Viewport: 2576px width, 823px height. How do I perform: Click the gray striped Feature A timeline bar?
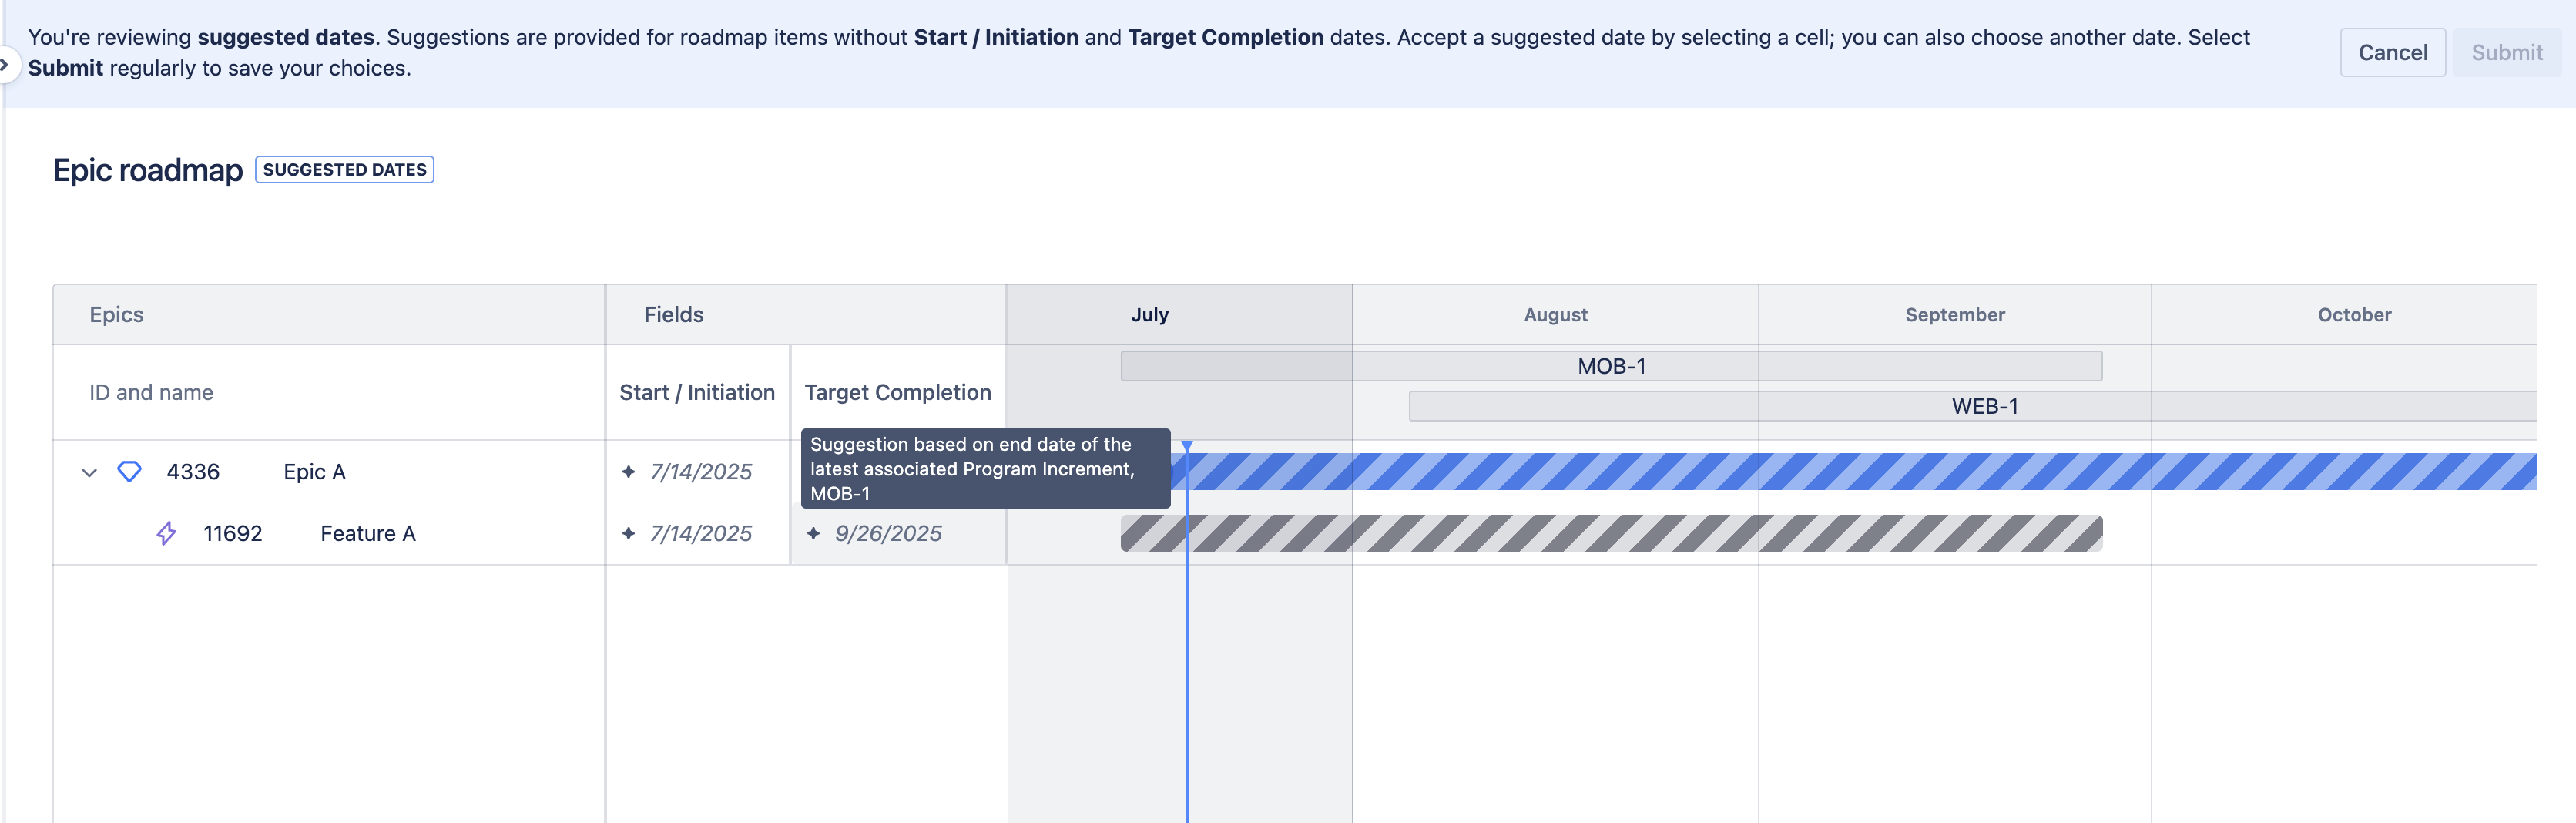point(1611,533)
